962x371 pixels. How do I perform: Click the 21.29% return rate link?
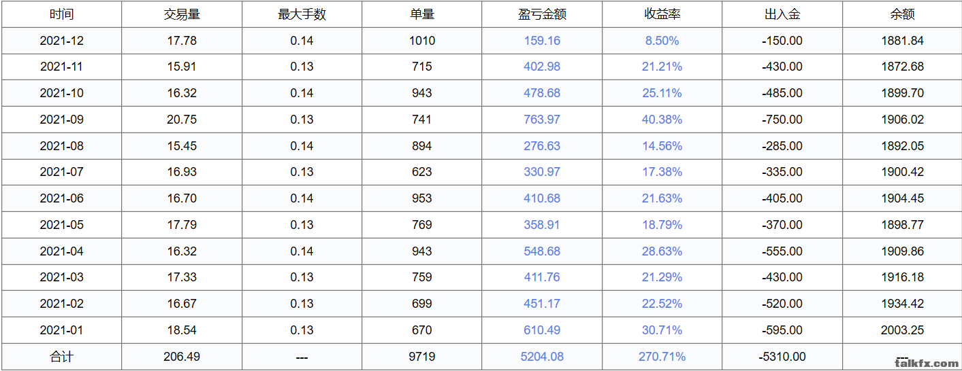pyautogui.click(x=662, y=277)
